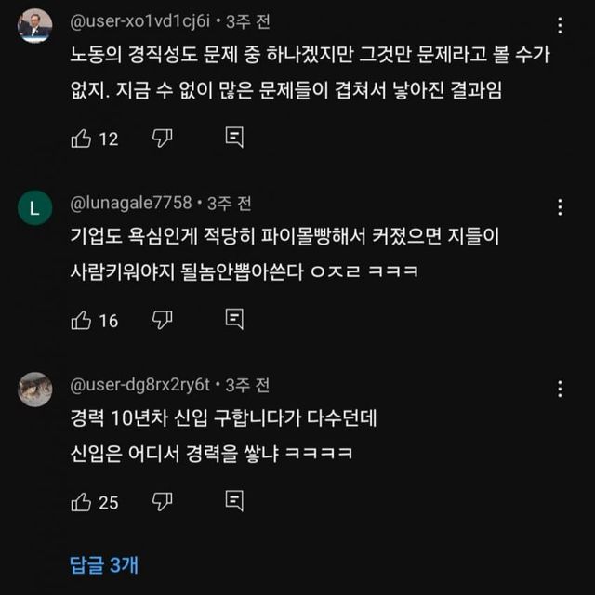595x595 pixels.
Task: Like the comment by @user-dg8rx2ry6t
Action: point(82,501)
